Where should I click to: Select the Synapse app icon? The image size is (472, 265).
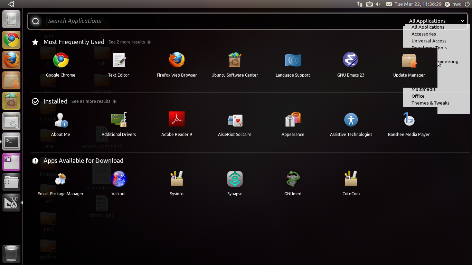coord(235,179)
